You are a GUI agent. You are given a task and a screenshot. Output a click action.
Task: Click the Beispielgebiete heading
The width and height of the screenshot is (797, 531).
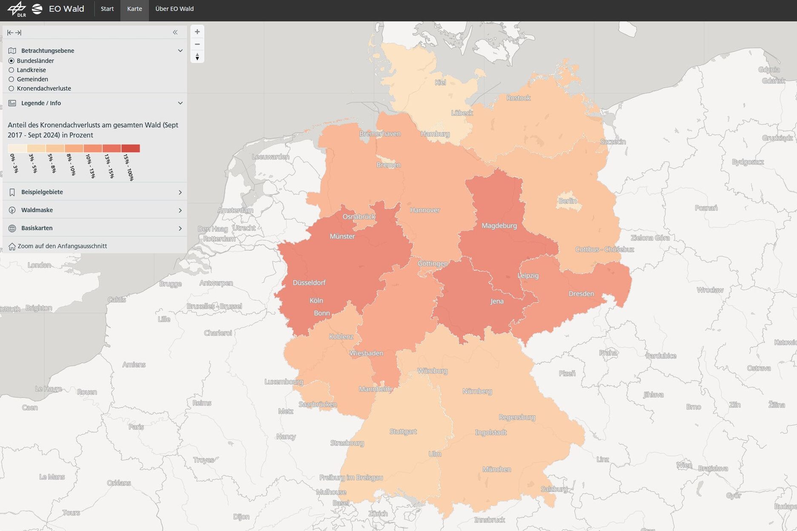tap(42, 192)
